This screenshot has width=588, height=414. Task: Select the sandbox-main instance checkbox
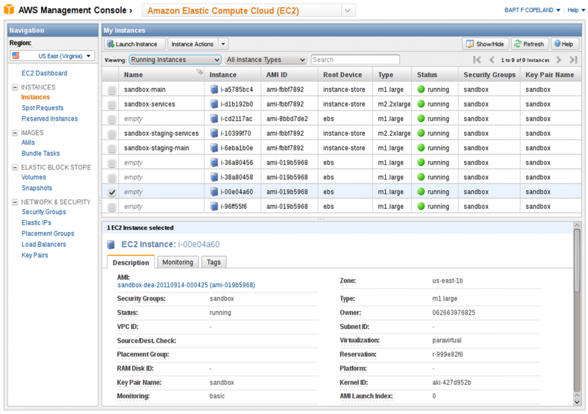click(x=112, y=90)
